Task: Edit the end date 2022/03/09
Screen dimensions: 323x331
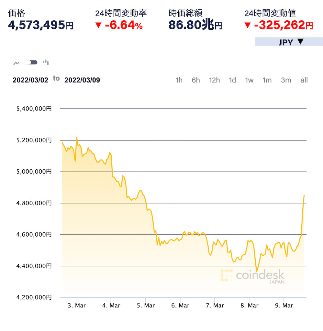Action: point(82,80)
